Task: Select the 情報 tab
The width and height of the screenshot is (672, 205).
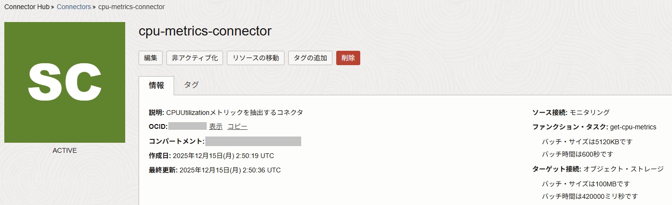Action: pyautogui.click(x=156, y=85)
